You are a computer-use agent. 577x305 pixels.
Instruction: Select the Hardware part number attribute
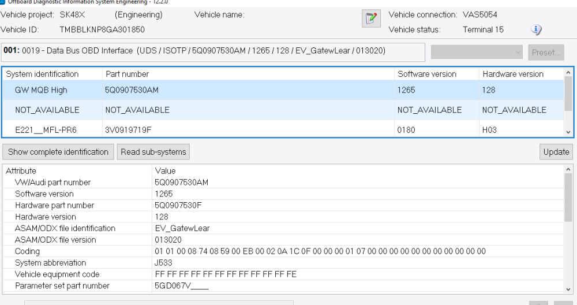[283, 205]
